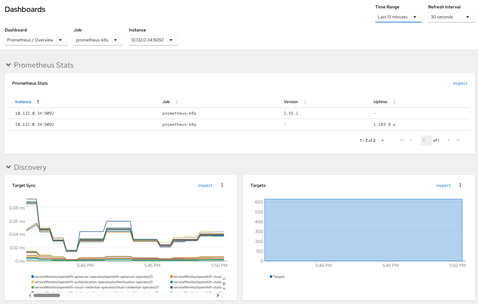Collapse the Prometheus Stats section

click(8, 65)
